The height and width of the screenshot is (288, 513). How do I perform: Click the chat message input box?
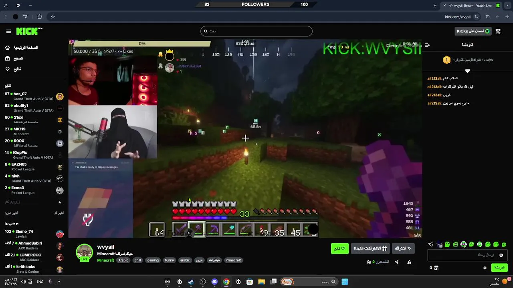[x=467, y=255]
